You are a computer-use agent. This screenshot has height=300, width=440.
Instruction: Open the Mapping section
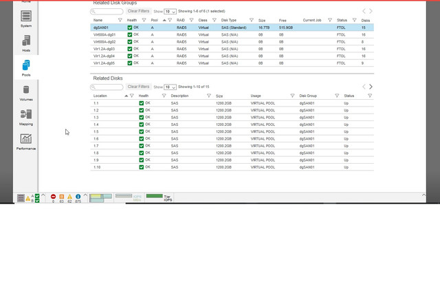pos(26,117)
